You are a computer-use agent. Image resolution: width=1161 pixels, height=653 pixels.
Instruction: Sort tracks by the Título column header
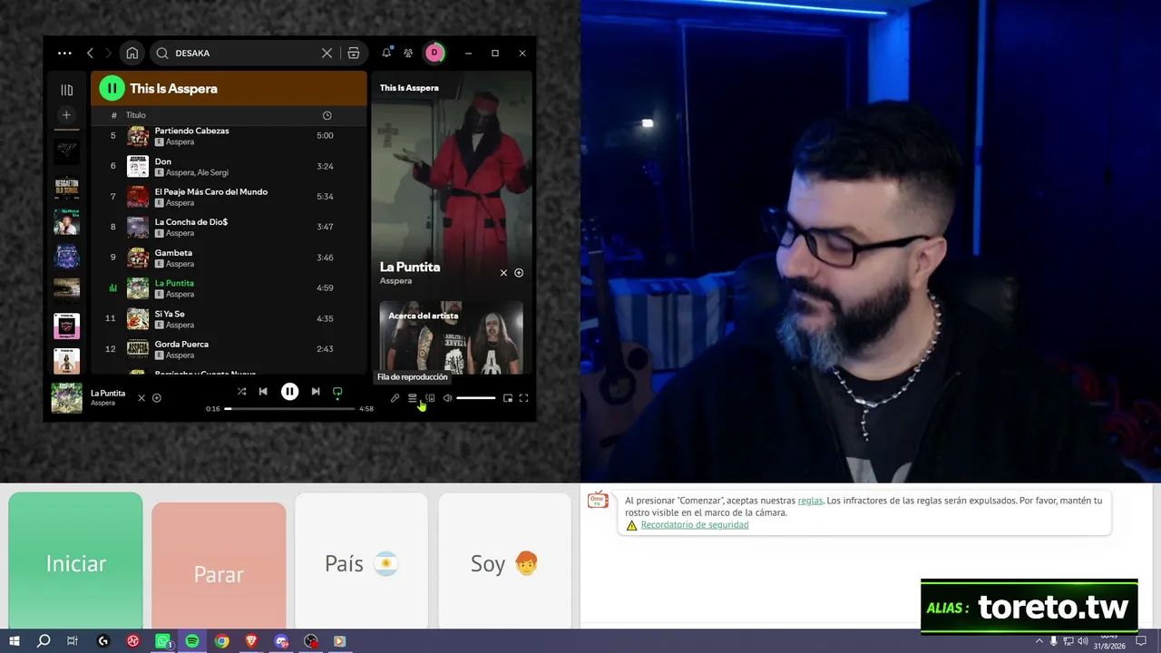(136, 115)
